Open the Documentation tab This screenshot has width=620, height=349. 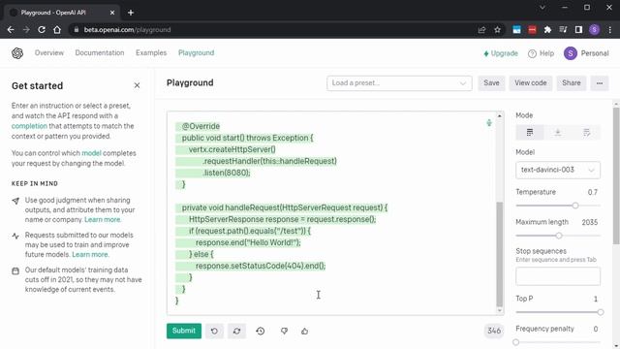100,53
